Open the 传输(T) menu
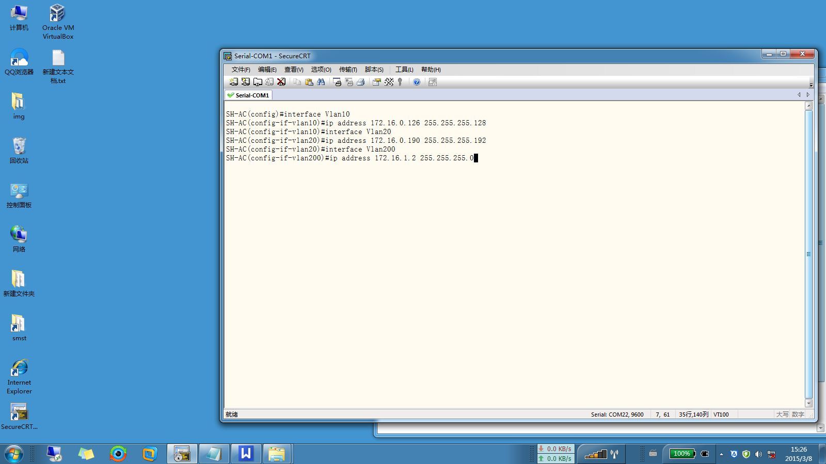The image size is (826, 464). point(348,70)
